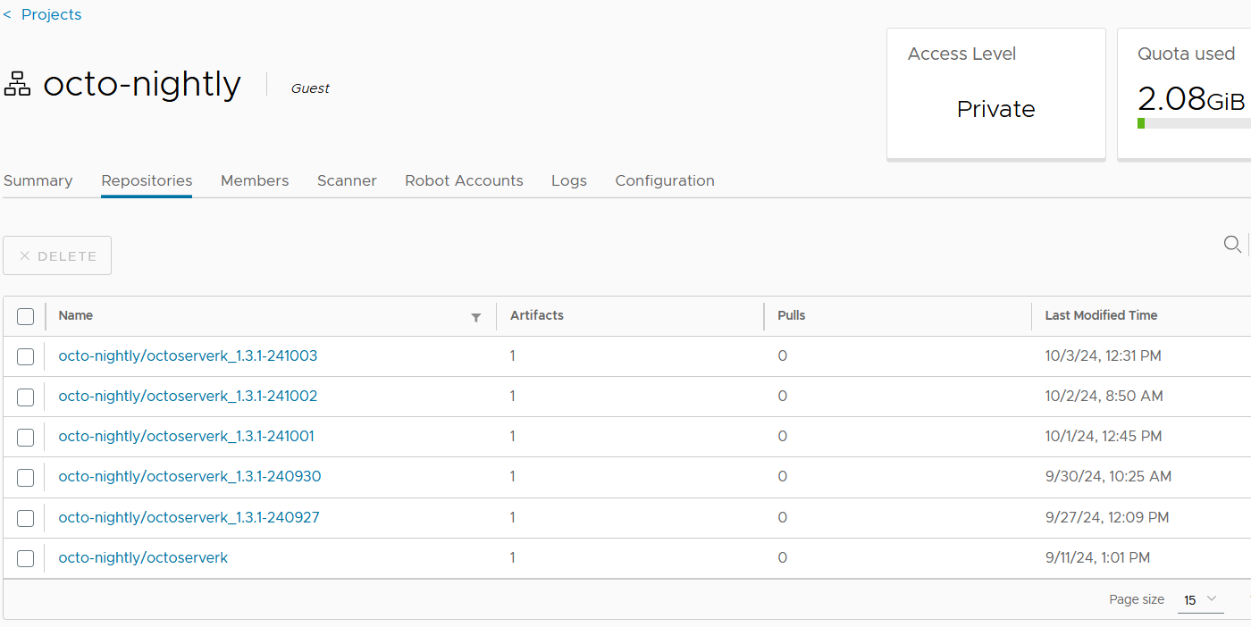Tick the checkbox for octo-nightly/octoserverk row
This screenshot has width=1251, height=627.
25,558
